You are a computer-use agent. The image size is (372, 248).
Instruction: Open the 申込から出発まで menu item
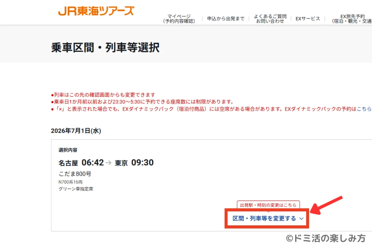(x=226, y=19)
